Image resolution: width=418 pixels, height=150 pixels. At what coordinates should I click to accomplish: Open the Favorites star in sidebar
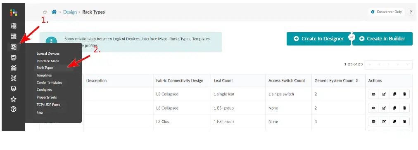[14, 99]
